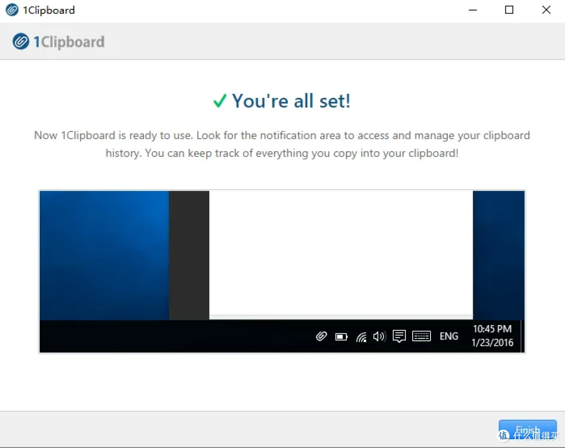Click the action center icon in illustration
The width and height of the screenshot is (565, 448).
(399, 337)
